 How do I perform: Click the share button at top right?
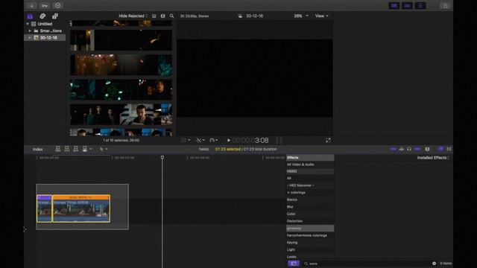click(x=446, y=6)
